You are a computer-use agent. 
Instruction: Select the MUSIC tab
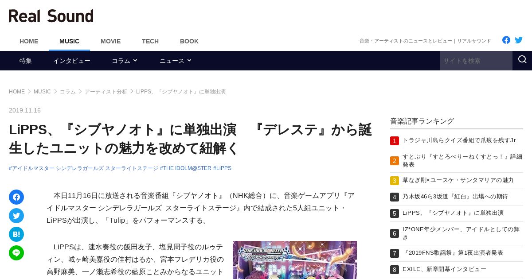click(69, 41)
